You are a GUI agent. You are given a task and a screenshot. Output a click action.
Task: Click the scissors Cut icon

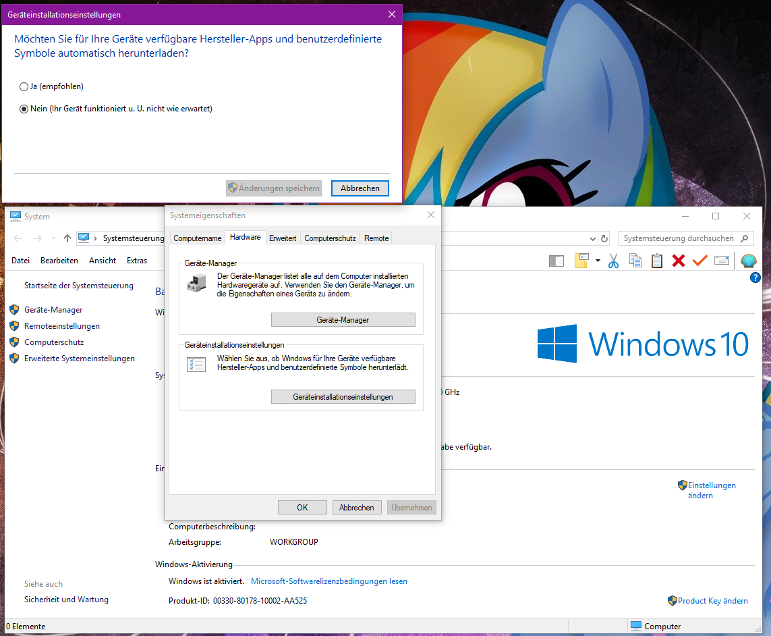(x=613, y=261)
